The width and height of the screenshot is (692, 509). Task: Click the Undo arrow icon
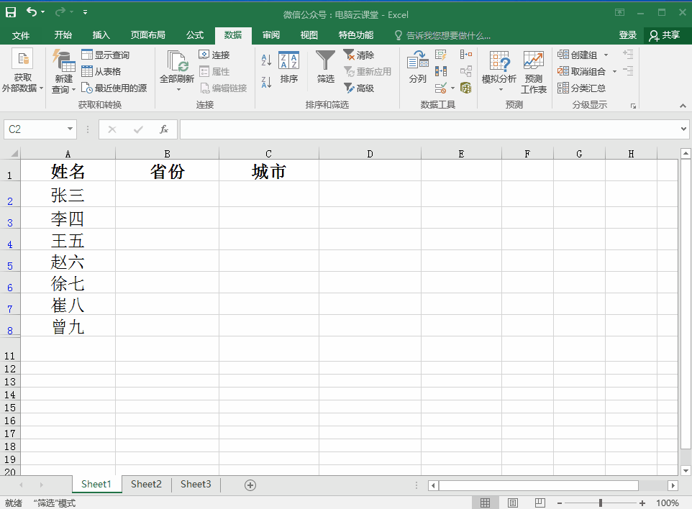click(32, 12)
